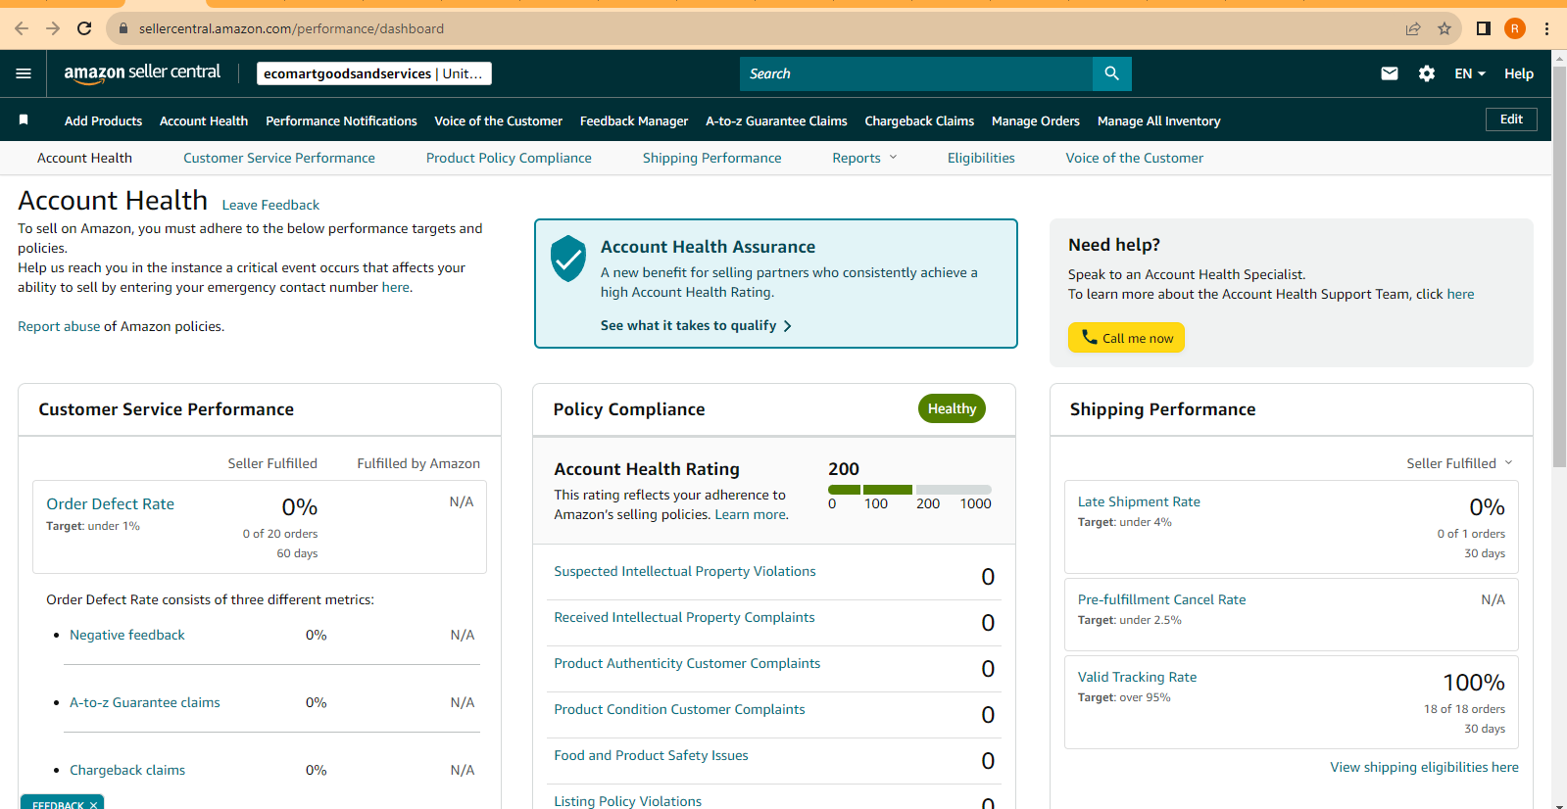Open Performance Notifications shortcut
The height and width of the screenshot is (809, 1567).
click(341, 121)
